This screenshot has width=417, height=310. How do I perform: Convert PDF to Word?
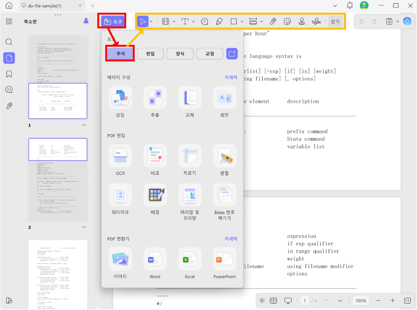[155, 264]
